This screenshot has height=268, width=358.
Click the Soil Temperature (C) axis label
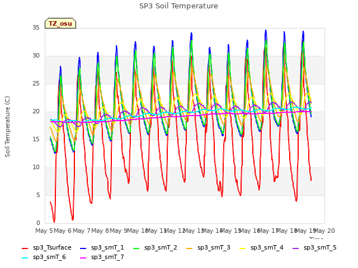pos(7,127)
